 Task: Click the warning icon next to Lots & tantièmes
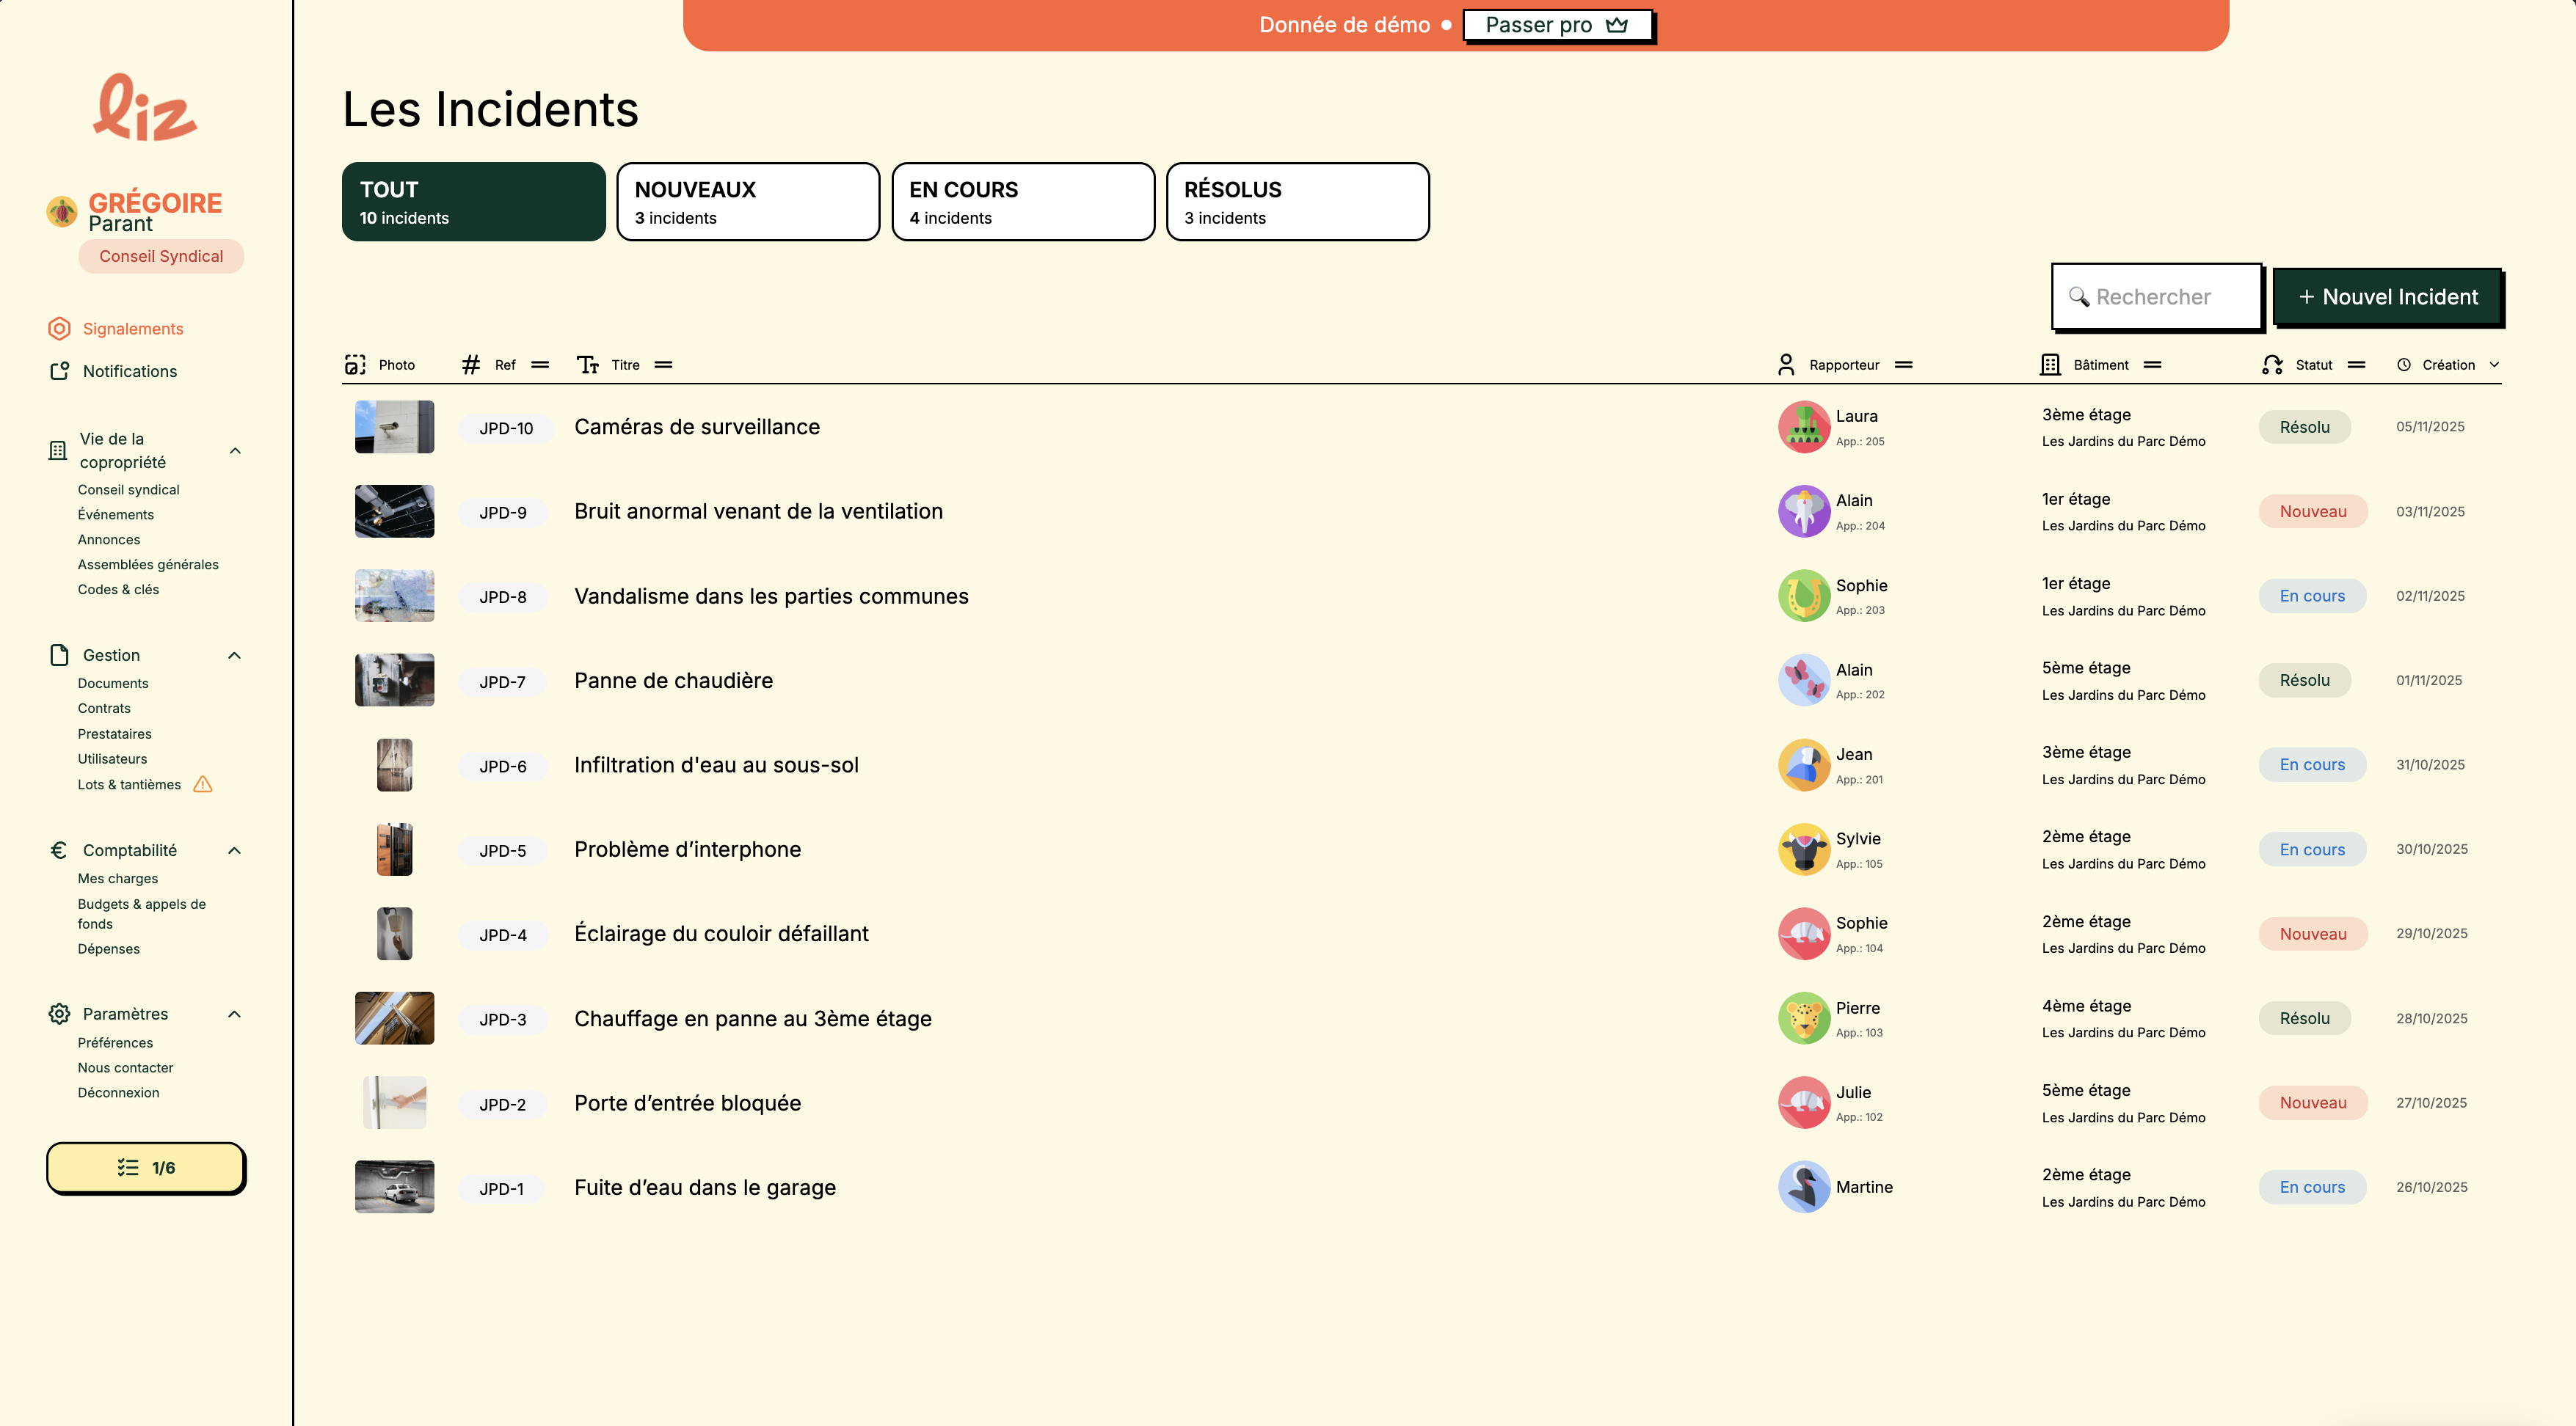pyautogui.click(x=203, y=784)
